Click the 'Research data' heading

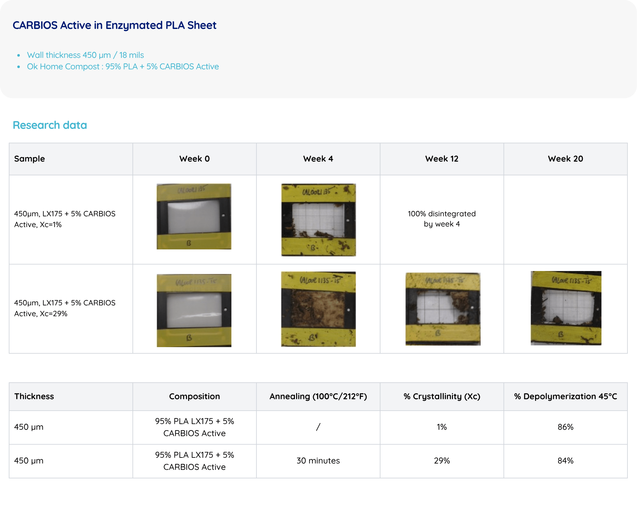[x=50, y=125]
